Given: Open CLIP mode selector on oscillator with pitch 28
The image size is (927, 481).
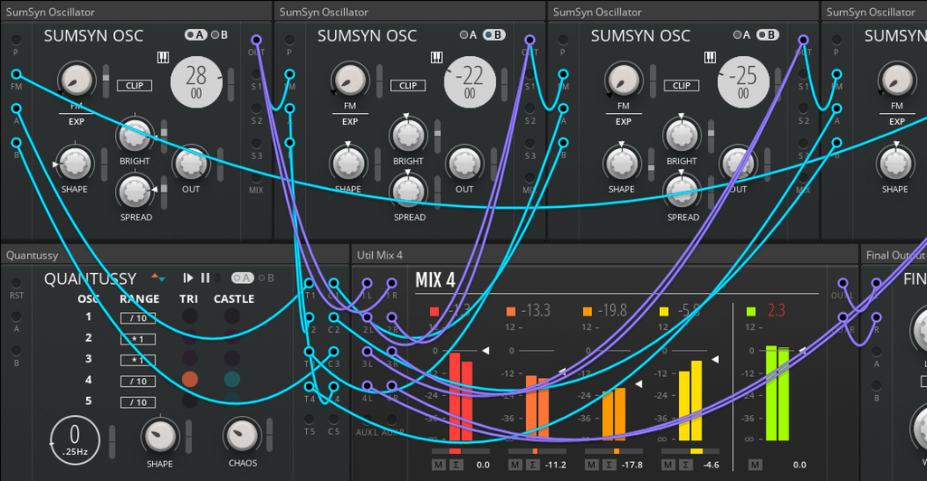Looking at the screenshot, I should [x=134, y=86].
